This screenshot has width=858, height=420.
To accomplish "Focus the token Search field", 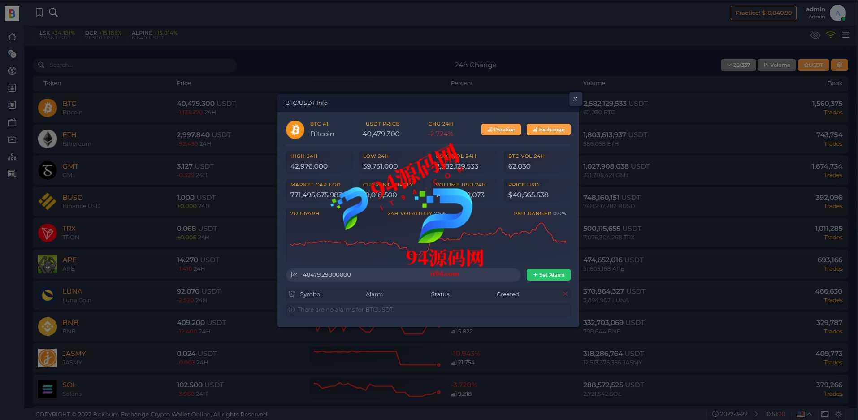I will tap(135, 65).
